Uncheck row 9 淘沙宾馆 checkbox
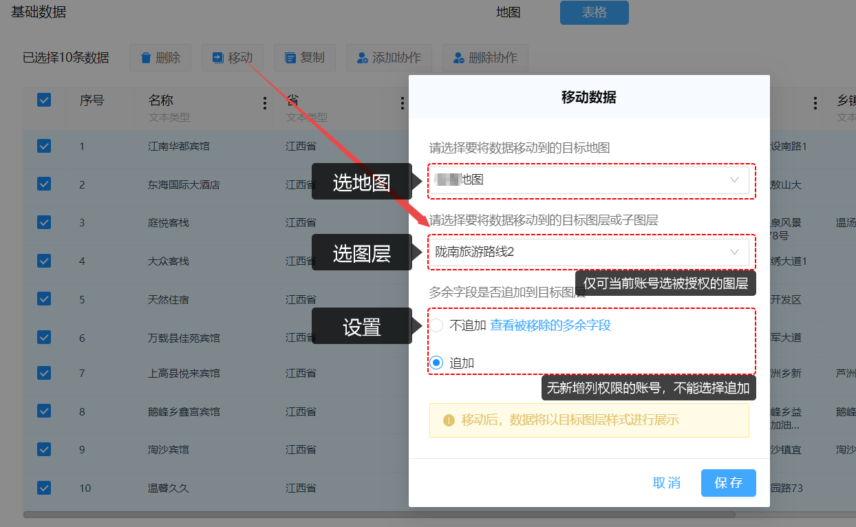Screen dimensions: 856x527 point(44,449)
